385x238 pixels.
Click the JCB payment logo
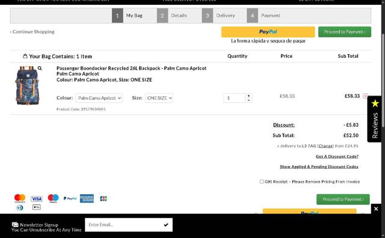coord(103,198)
